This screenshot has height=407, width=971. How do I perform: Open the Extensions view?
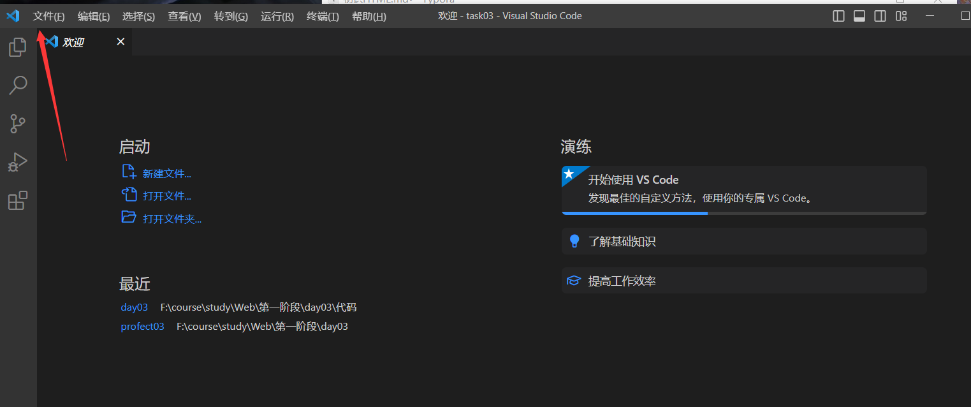click(x=17, y=201)
